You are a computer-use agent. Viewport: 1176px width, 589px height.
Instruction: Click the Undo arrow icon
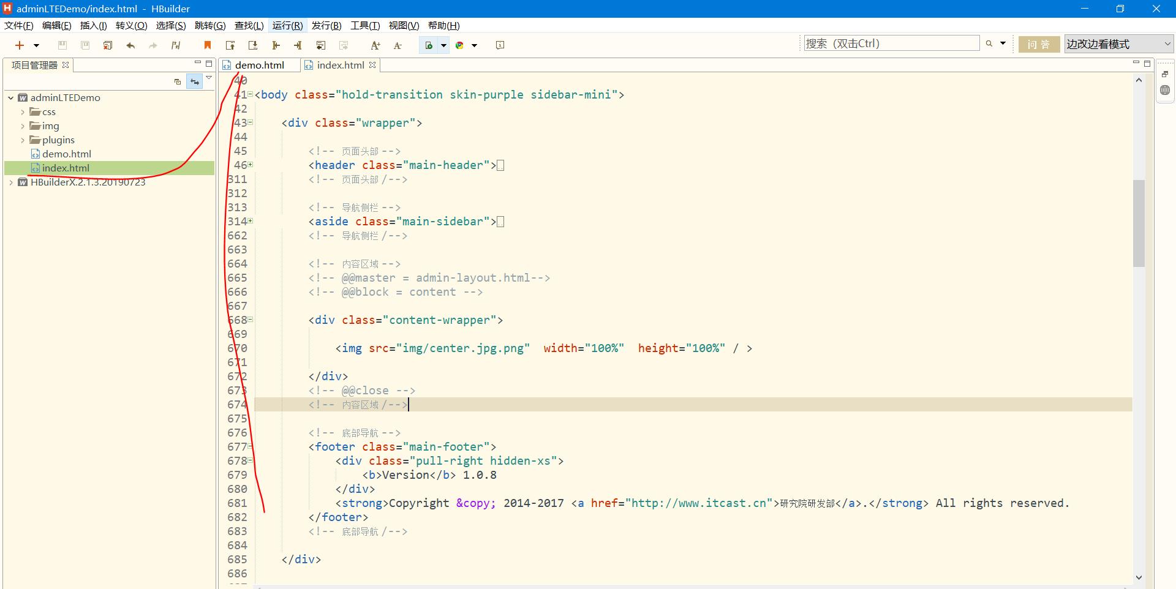click(x=130, y=45)
